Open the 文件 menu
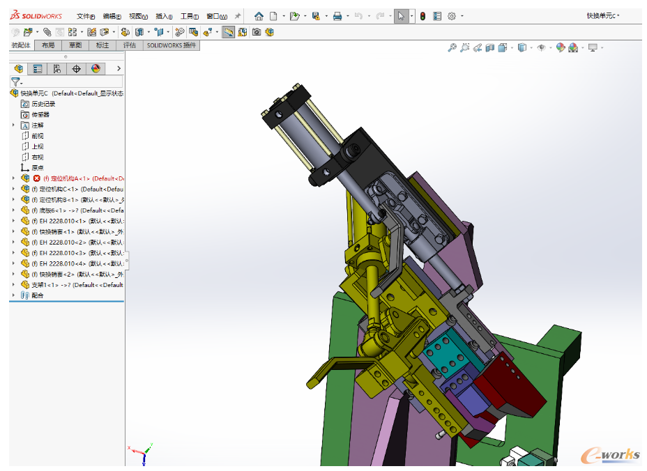Viewport: 647px width, 471px height. tap(86, 16)
